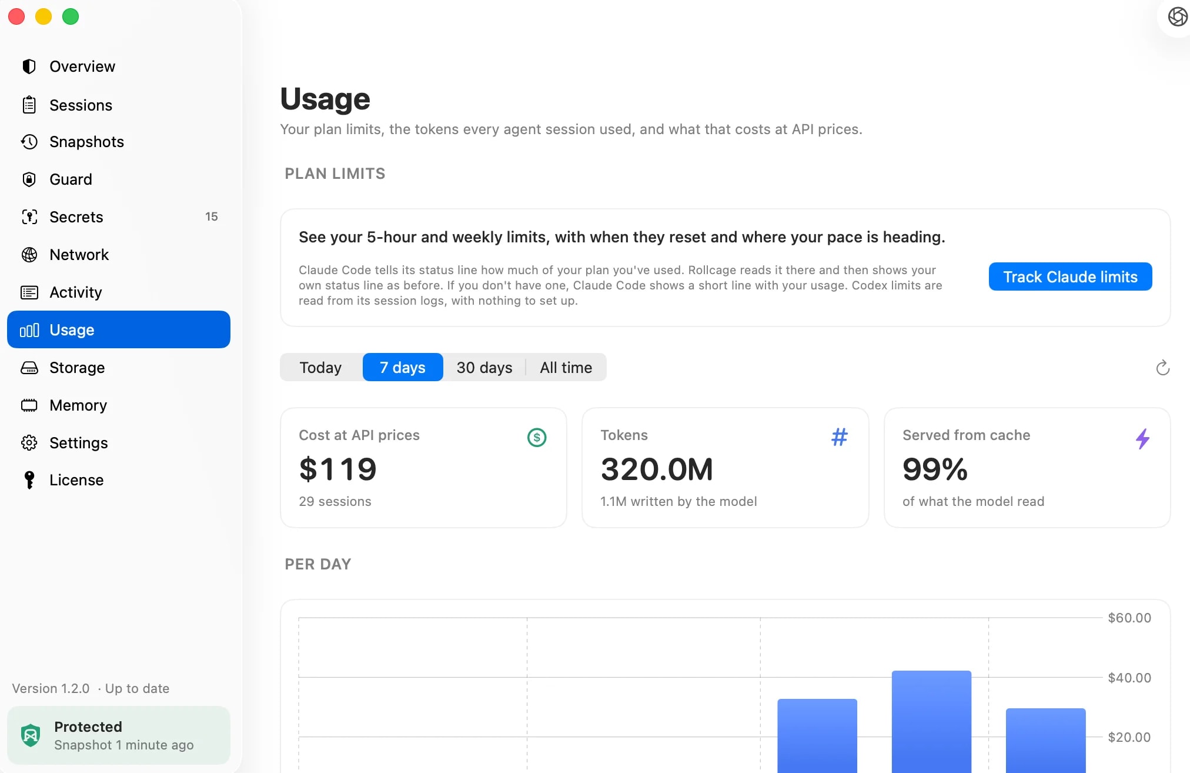1190x773 pixels.
Task: Click the License key icon
Action: point(29,480)
